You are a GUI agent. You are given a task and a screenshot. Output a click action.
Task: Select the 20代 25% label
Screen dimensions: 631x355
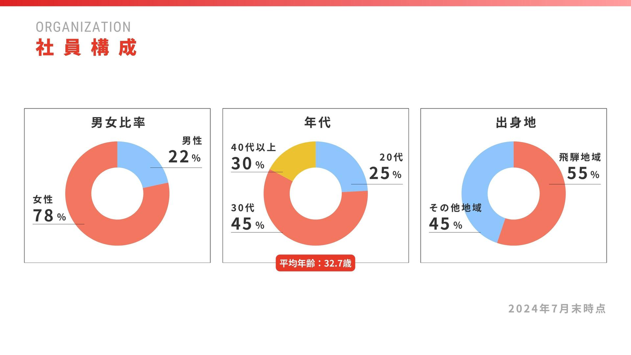(x=386, y=167)
